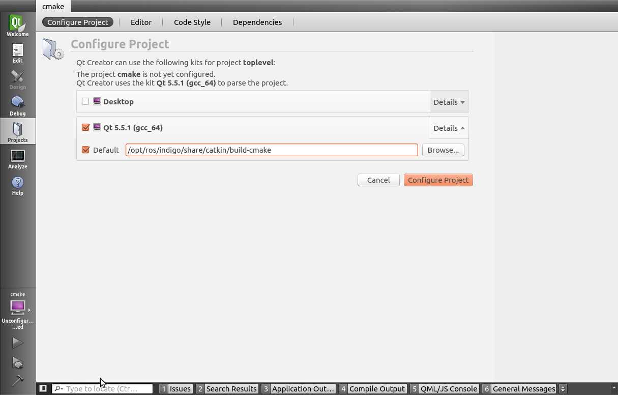618x395 pixels.
Task: Click the Qt 5.5.1 kit monitor icon
Action: (97, 127)
